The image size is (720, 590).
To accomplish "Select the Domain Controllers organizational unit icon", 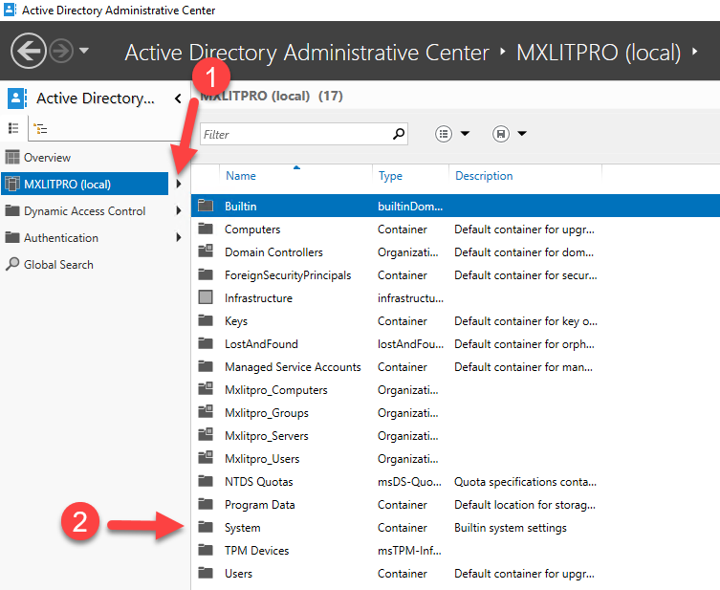I will click(205, 252).
